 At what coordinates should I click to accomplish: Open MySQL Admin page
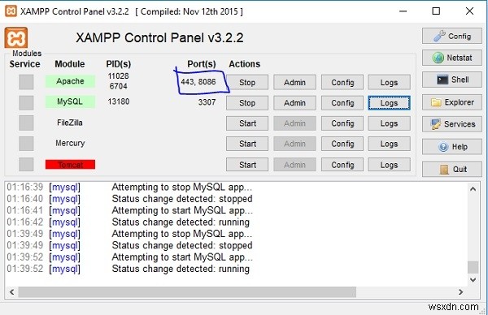[x=294, y=103]
